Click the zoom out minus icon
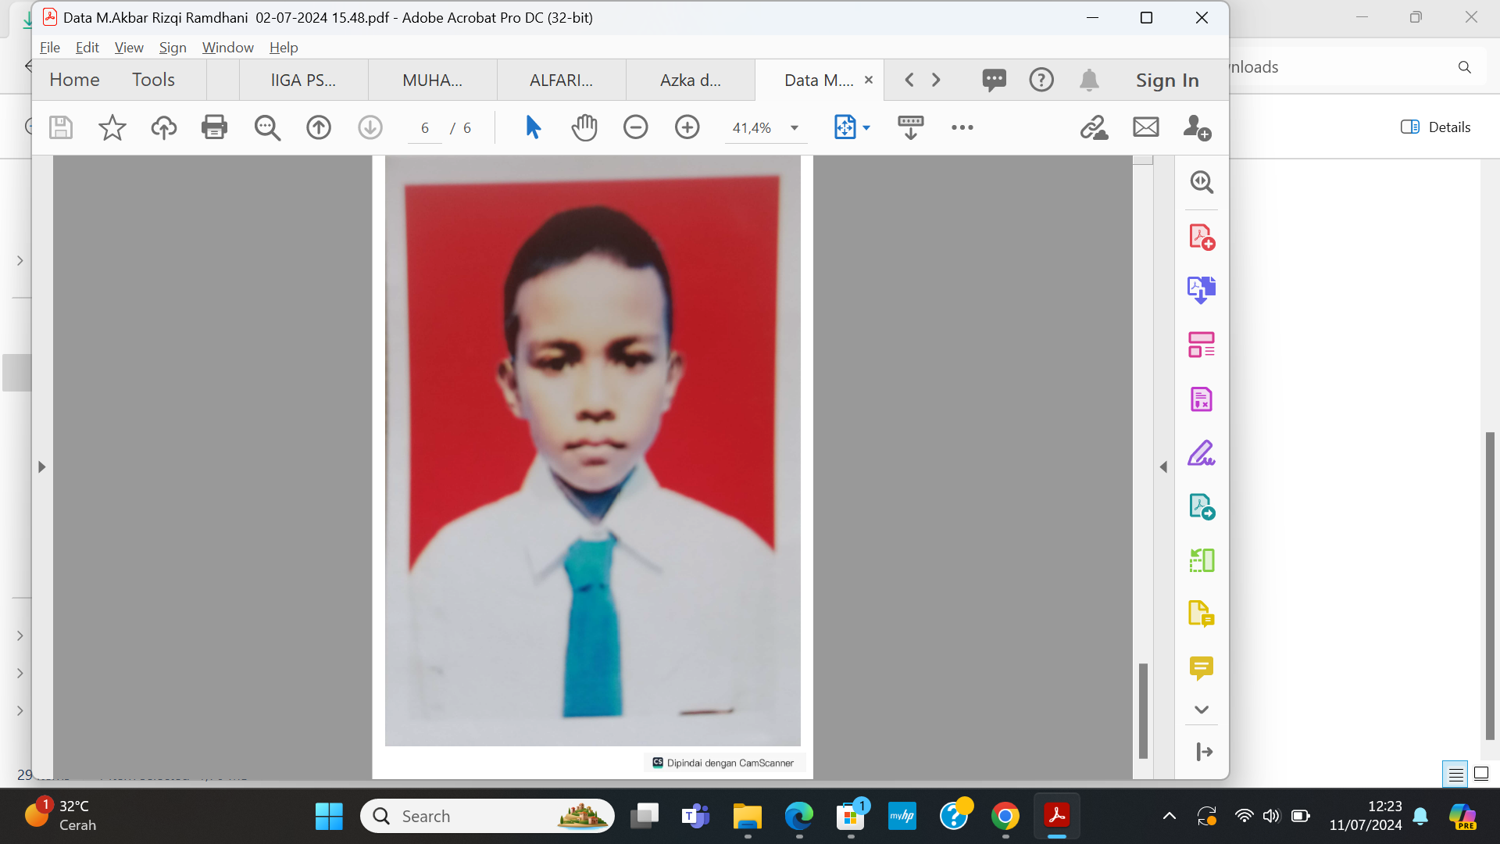This screenshot has width=1500, height=844. coord(635,127)
